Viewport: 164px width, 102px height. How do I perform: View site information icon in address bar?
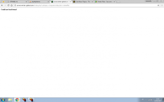[15, 5]
